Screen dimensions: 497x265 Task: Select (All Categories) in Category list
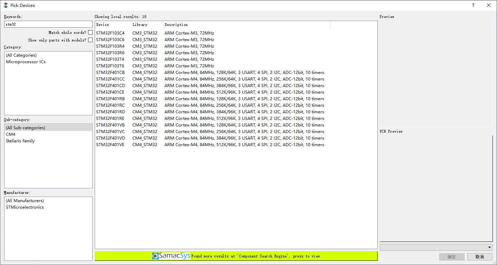[48, 55]
